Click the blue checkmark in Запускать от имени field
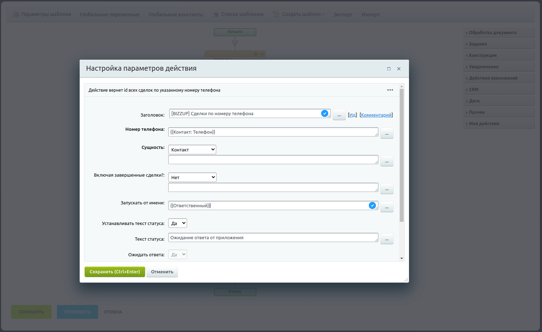 [372, 205]
